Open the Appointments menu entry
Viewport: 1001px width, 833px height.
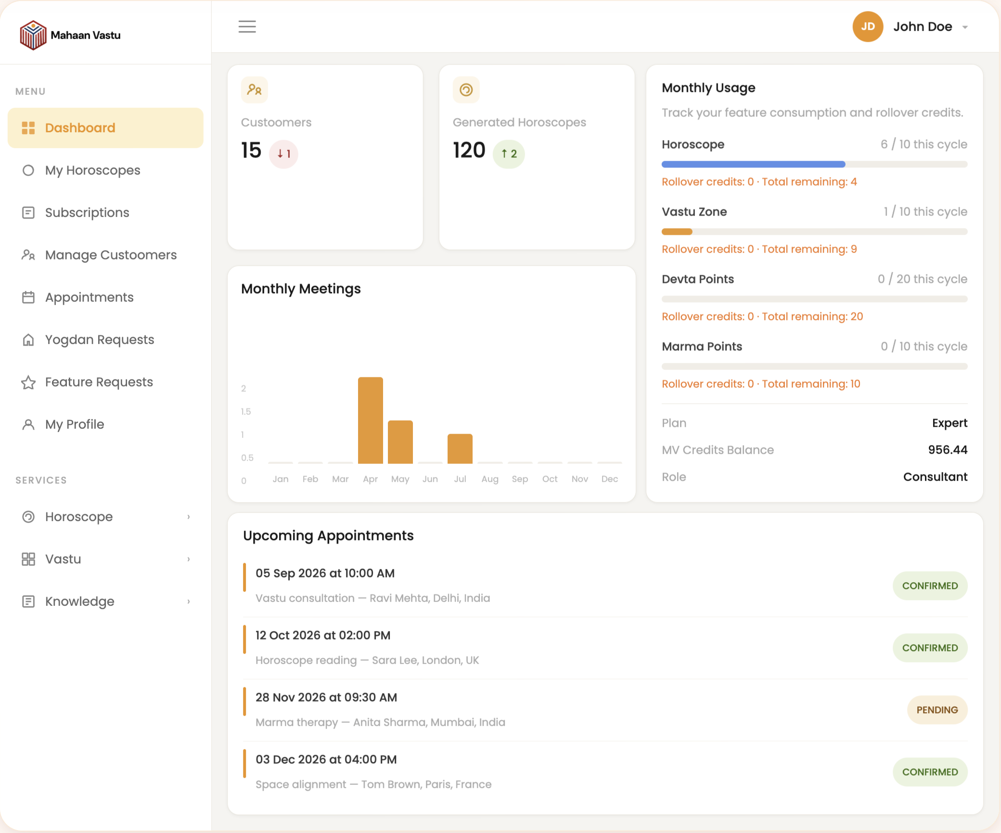105,297
